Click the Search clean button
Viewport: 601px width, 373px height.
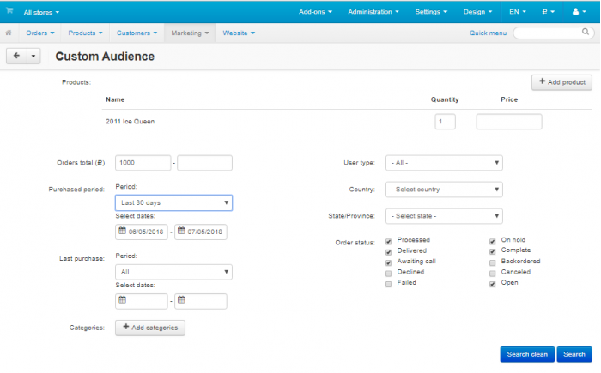(x=527, y=354)
